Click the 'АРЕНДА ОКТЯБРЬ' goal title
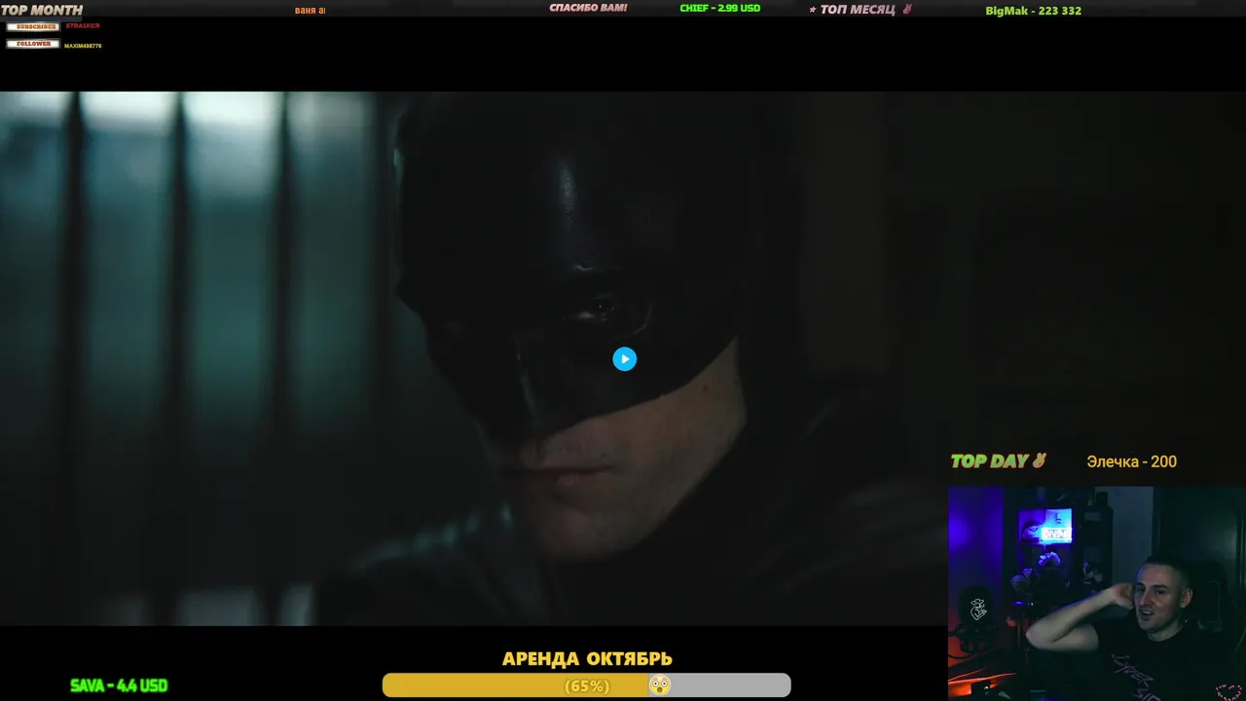This screenshot has width=1246, height=701. tap(587, 659)
